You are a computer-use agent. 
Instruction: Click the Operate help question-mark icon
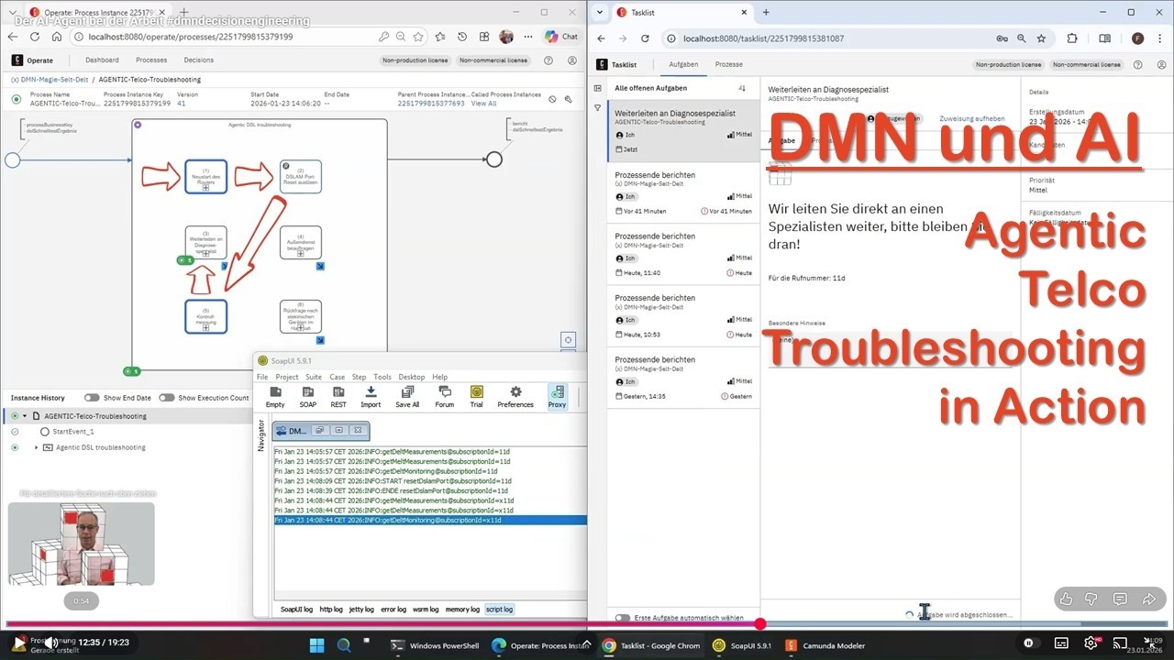click(x=548, y=60)
